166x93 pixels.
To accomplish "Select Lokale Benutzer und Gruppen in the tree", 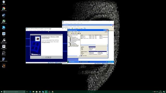I will pyautogui.click(x=75, y=39).
